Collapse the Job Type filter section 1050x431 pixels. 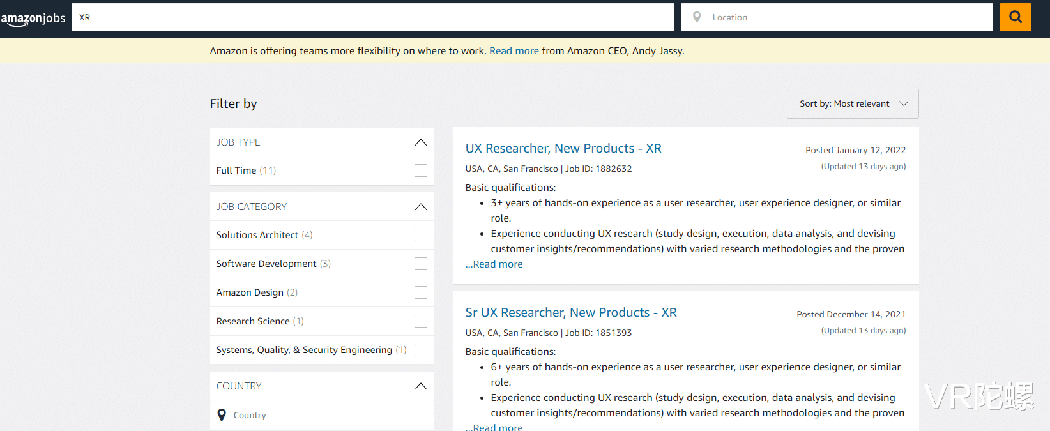(420, 142)
